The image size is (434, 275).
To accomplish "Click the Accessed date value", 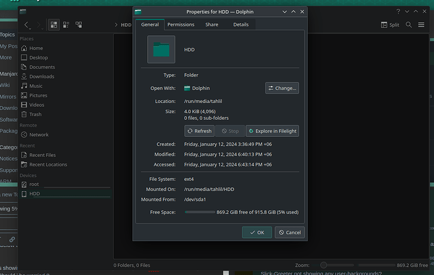I will pyautogui.click(x=228, y=164).
